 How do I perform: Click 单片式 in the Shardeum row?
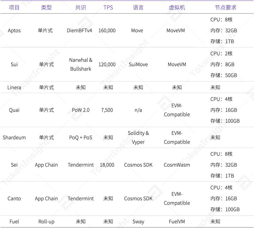click(x=46, y=137)
